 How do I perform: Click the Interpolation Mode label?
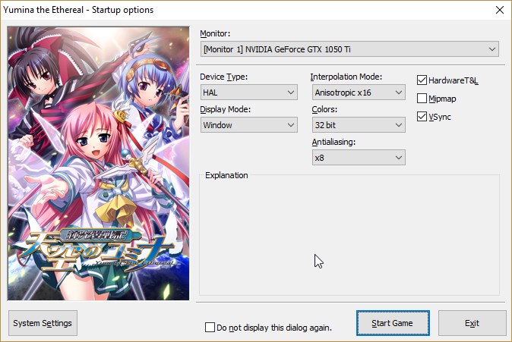pyautogui.click(x=346, y=77)
